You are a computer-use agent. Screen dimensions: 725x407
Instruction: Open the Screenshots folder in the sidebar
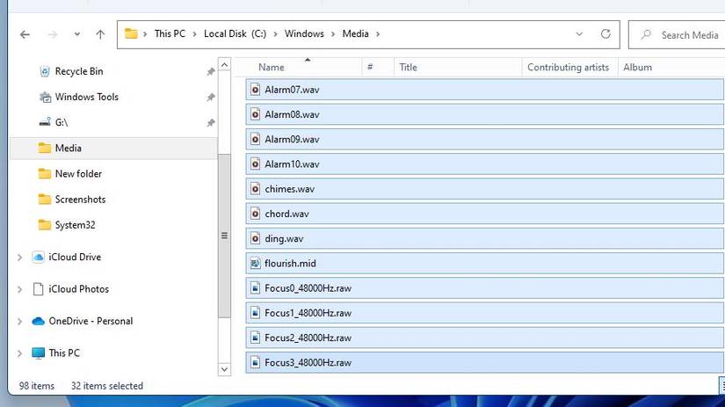[x=80, y=200]
